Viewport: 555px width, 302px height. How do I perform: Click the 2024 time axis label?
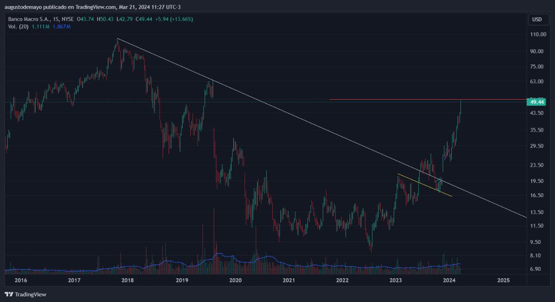450,280
